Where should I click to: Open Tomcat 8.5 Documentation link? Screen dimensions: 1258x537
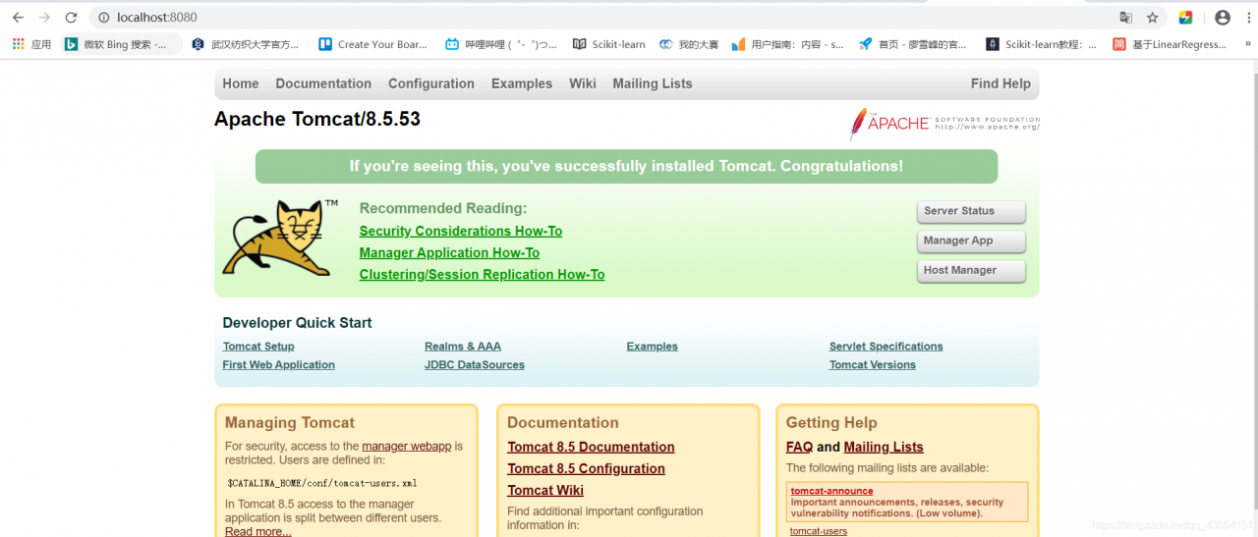592,447
